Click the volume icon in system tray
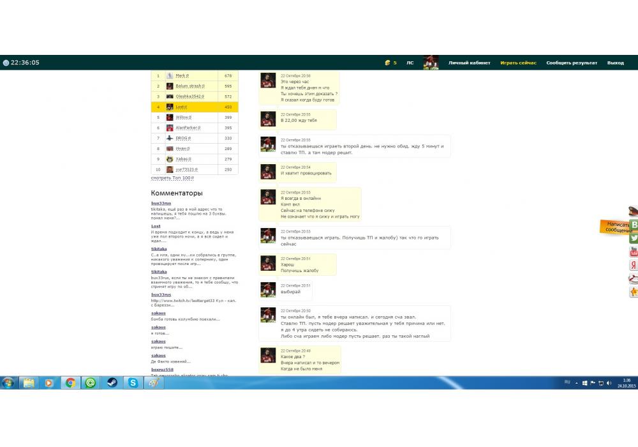Viewport: 638px width, 447px height. (x=609, y=383)
